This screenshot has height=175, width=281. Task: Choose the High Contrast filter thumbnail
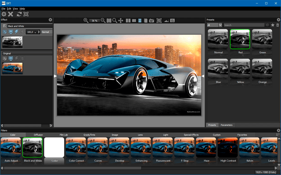point(227,147)
